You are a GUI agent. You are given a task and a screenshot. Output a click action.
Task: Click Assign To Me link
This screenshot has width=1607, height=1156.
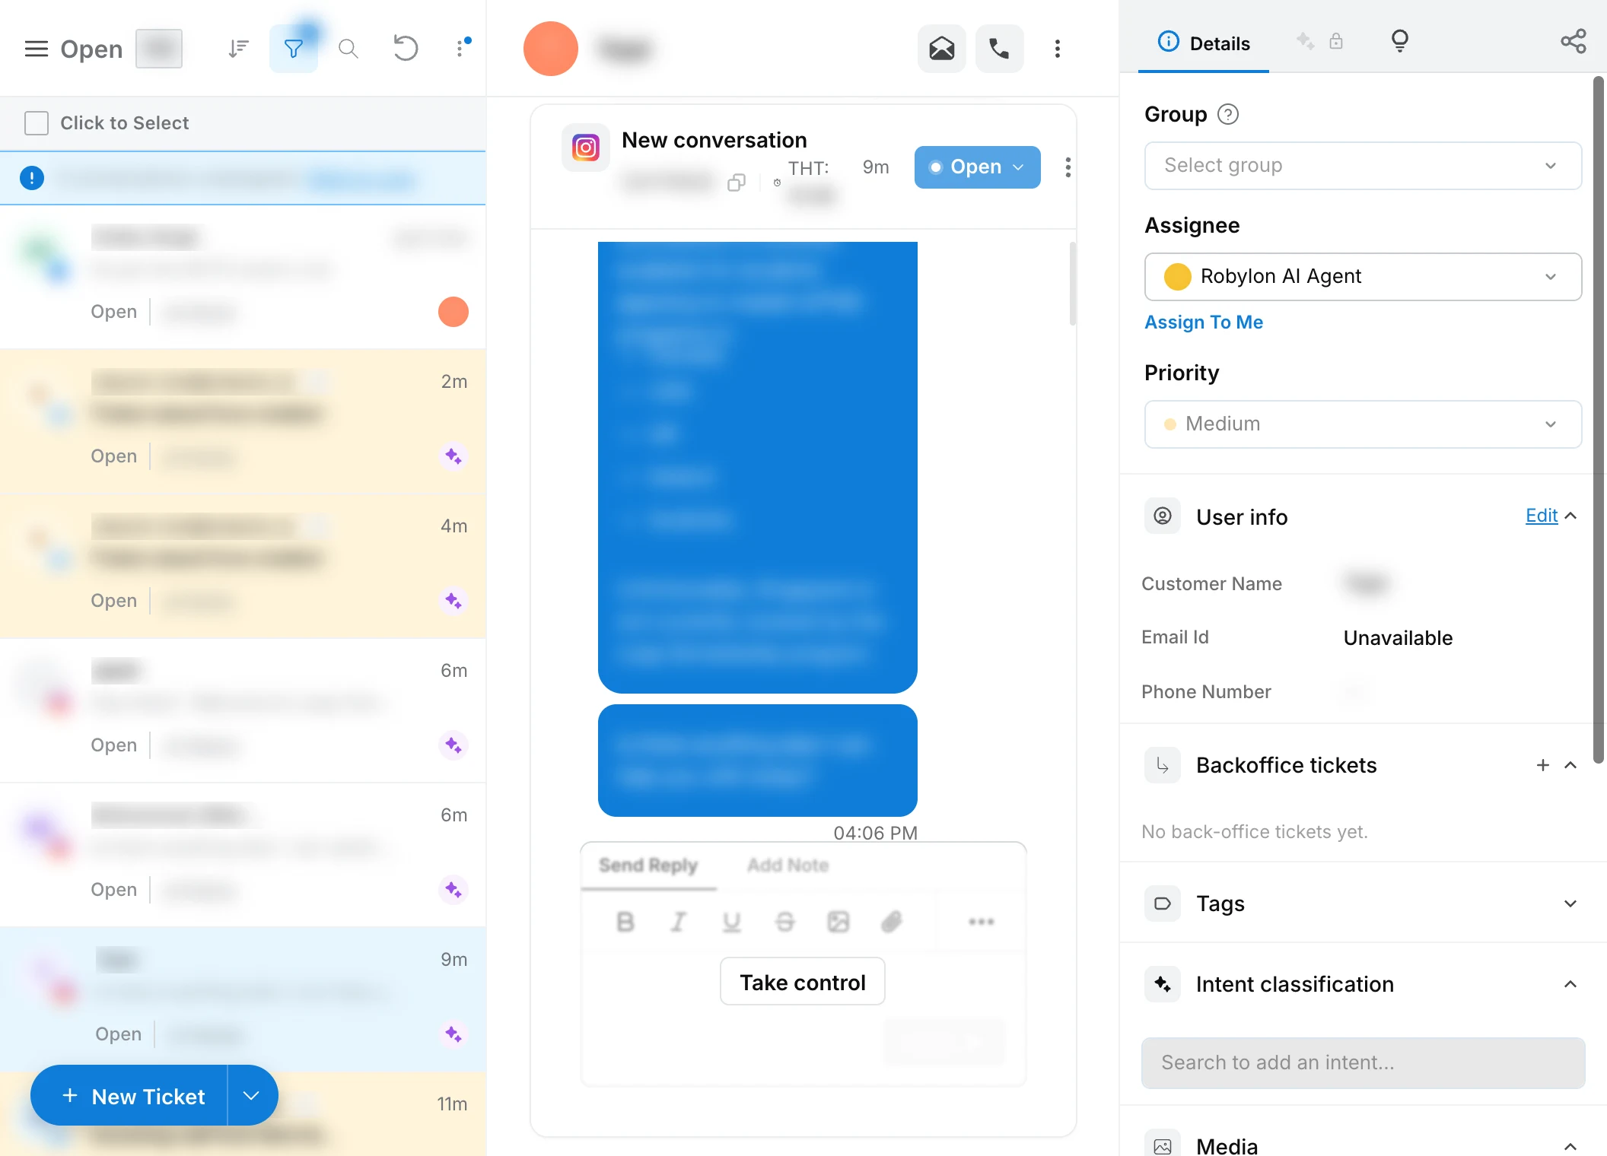1203,322
